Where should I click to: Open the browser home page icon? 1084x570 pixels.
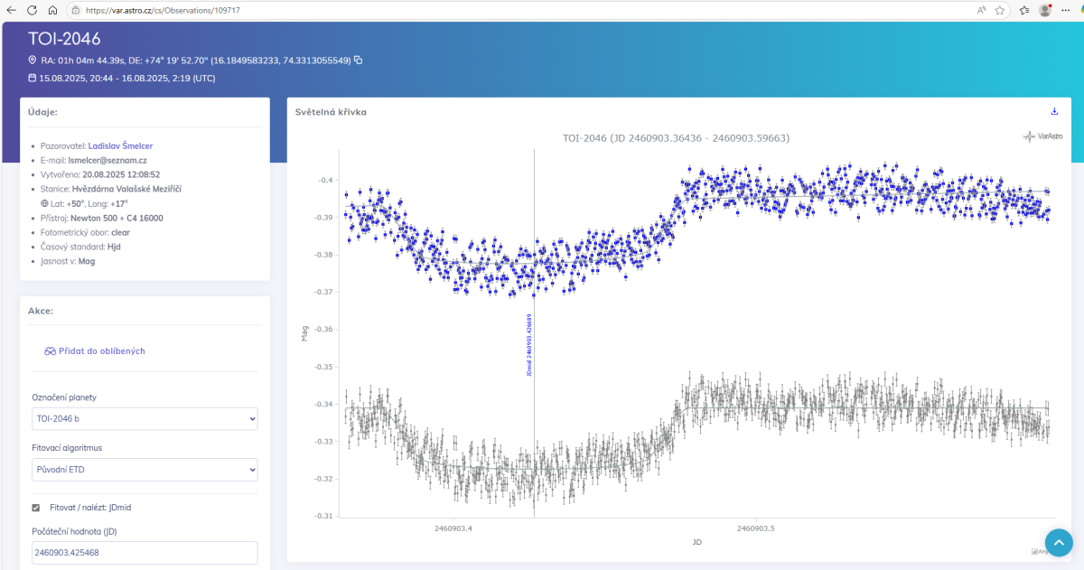[52, 10]
